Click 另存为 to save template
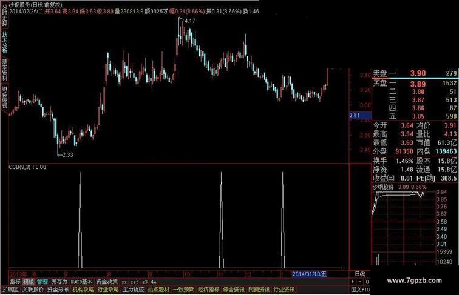The width and height of the screenshot is (459, 295). pos(59,282)
